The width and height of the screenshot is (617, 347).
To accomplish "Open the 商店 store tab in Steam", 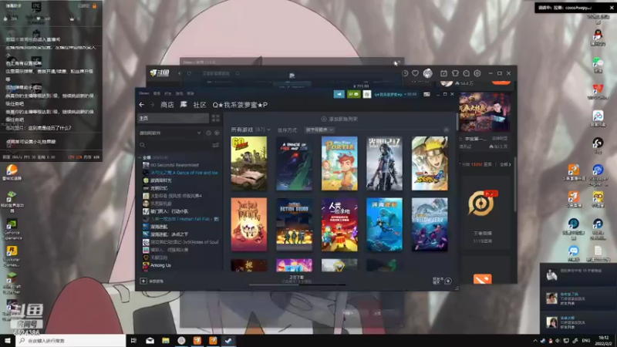I will (167, 105).
